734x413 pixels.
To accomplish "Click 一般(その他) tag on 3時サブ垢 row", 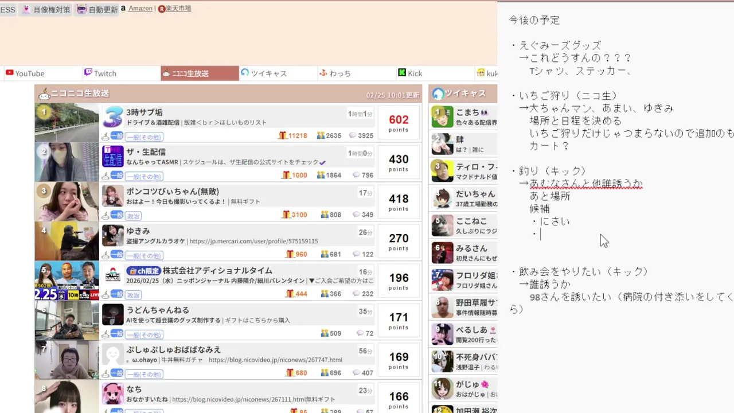I will (x=144, y=137).
